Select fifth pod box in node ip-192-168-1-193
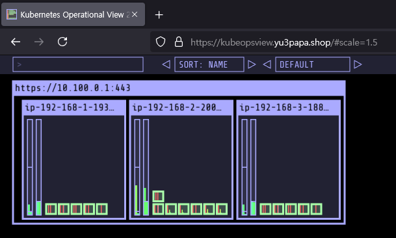This screenshot has height=238, width=396. [101, 209]
